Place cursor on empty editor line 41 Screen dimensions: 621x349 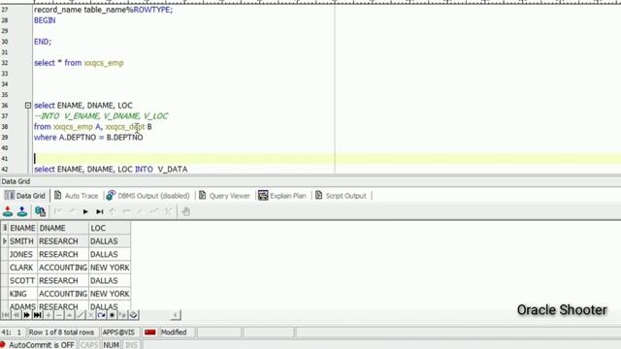tap(327, 159)
